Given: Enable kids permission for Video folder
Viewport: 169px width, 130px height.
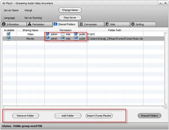Looking at the screenshot, I should point(63,34).
